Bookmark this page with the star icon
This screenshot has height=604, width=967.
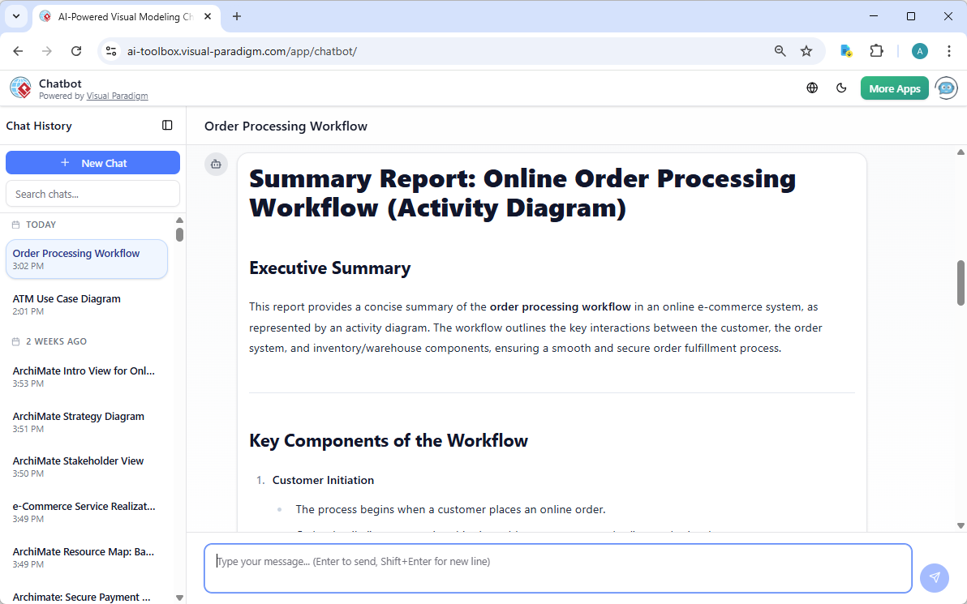806,50
